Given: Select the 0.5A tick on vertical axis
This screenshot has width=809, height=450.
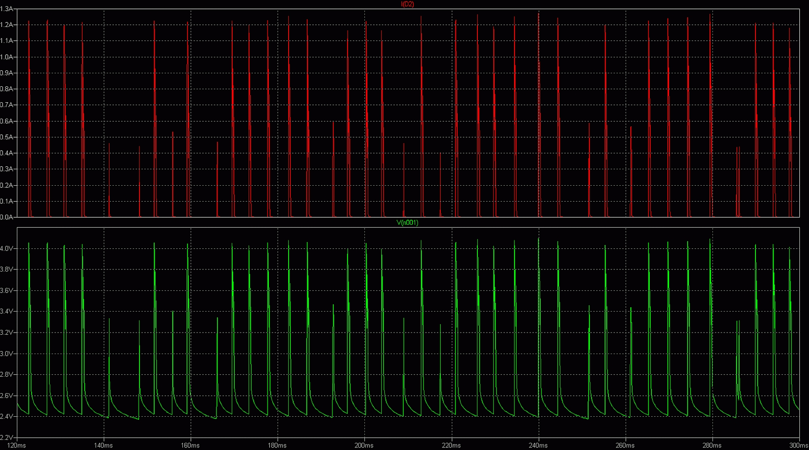Looking at the screenshot, I should 6,137.
